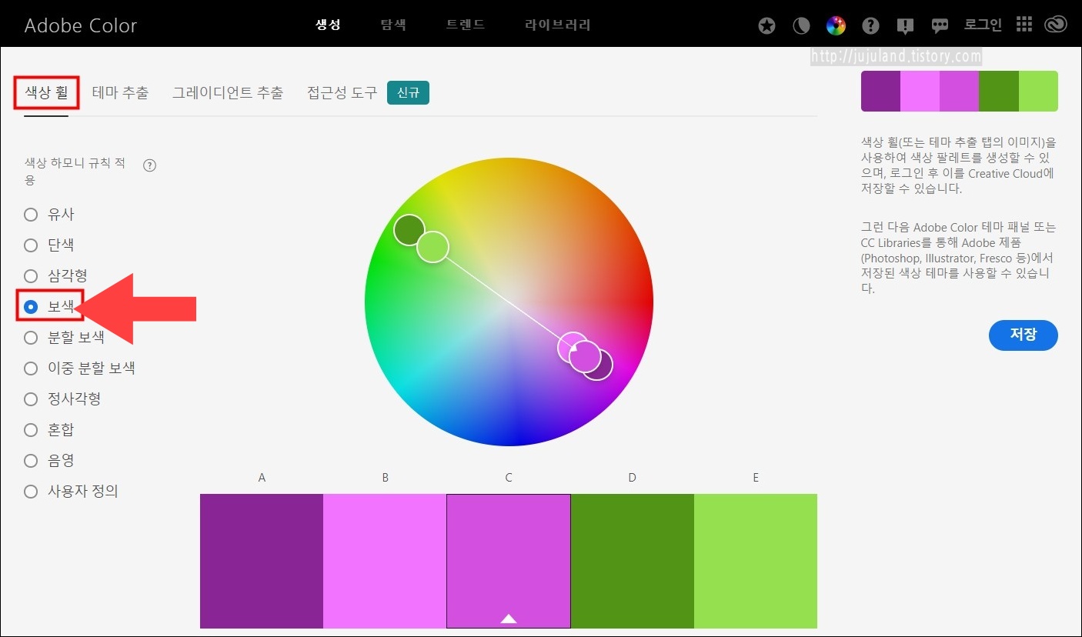The width and height of the screenshot is (1082, 637).
Task: Switch to the 테마 추출 tab
Action: [x=120, y=93]
